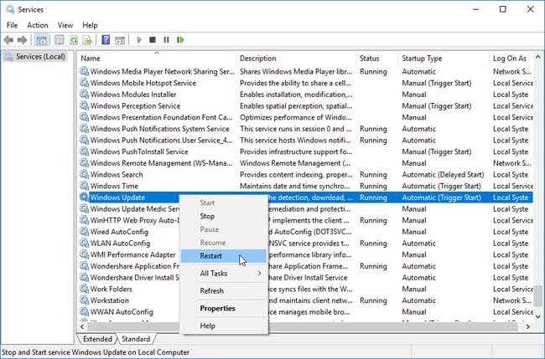The image size is (545, 359).
Task: Toggle the Show/Hide Action Pane icon
Action: 120,40
